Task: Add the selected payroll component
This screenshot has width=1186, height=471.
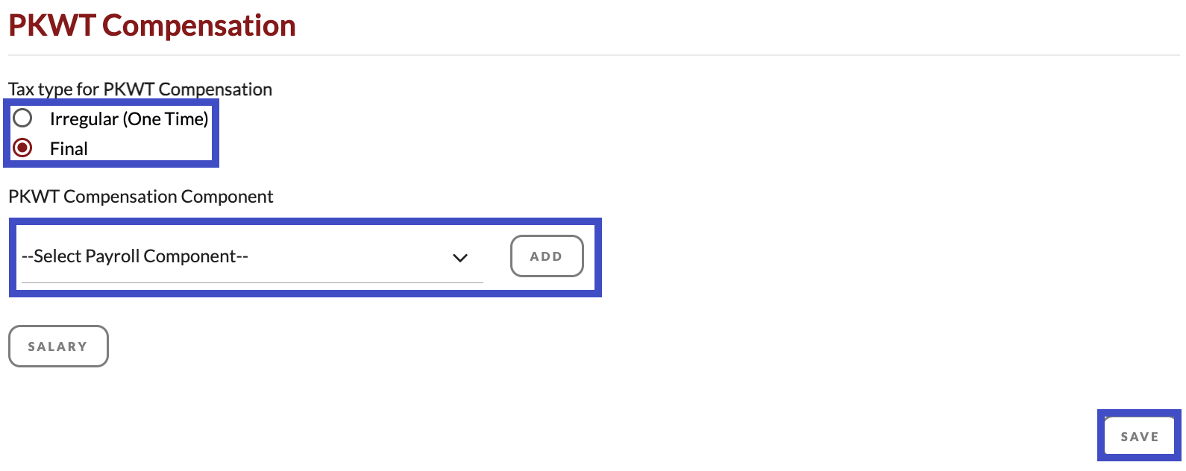Action: tap(546, 256)
